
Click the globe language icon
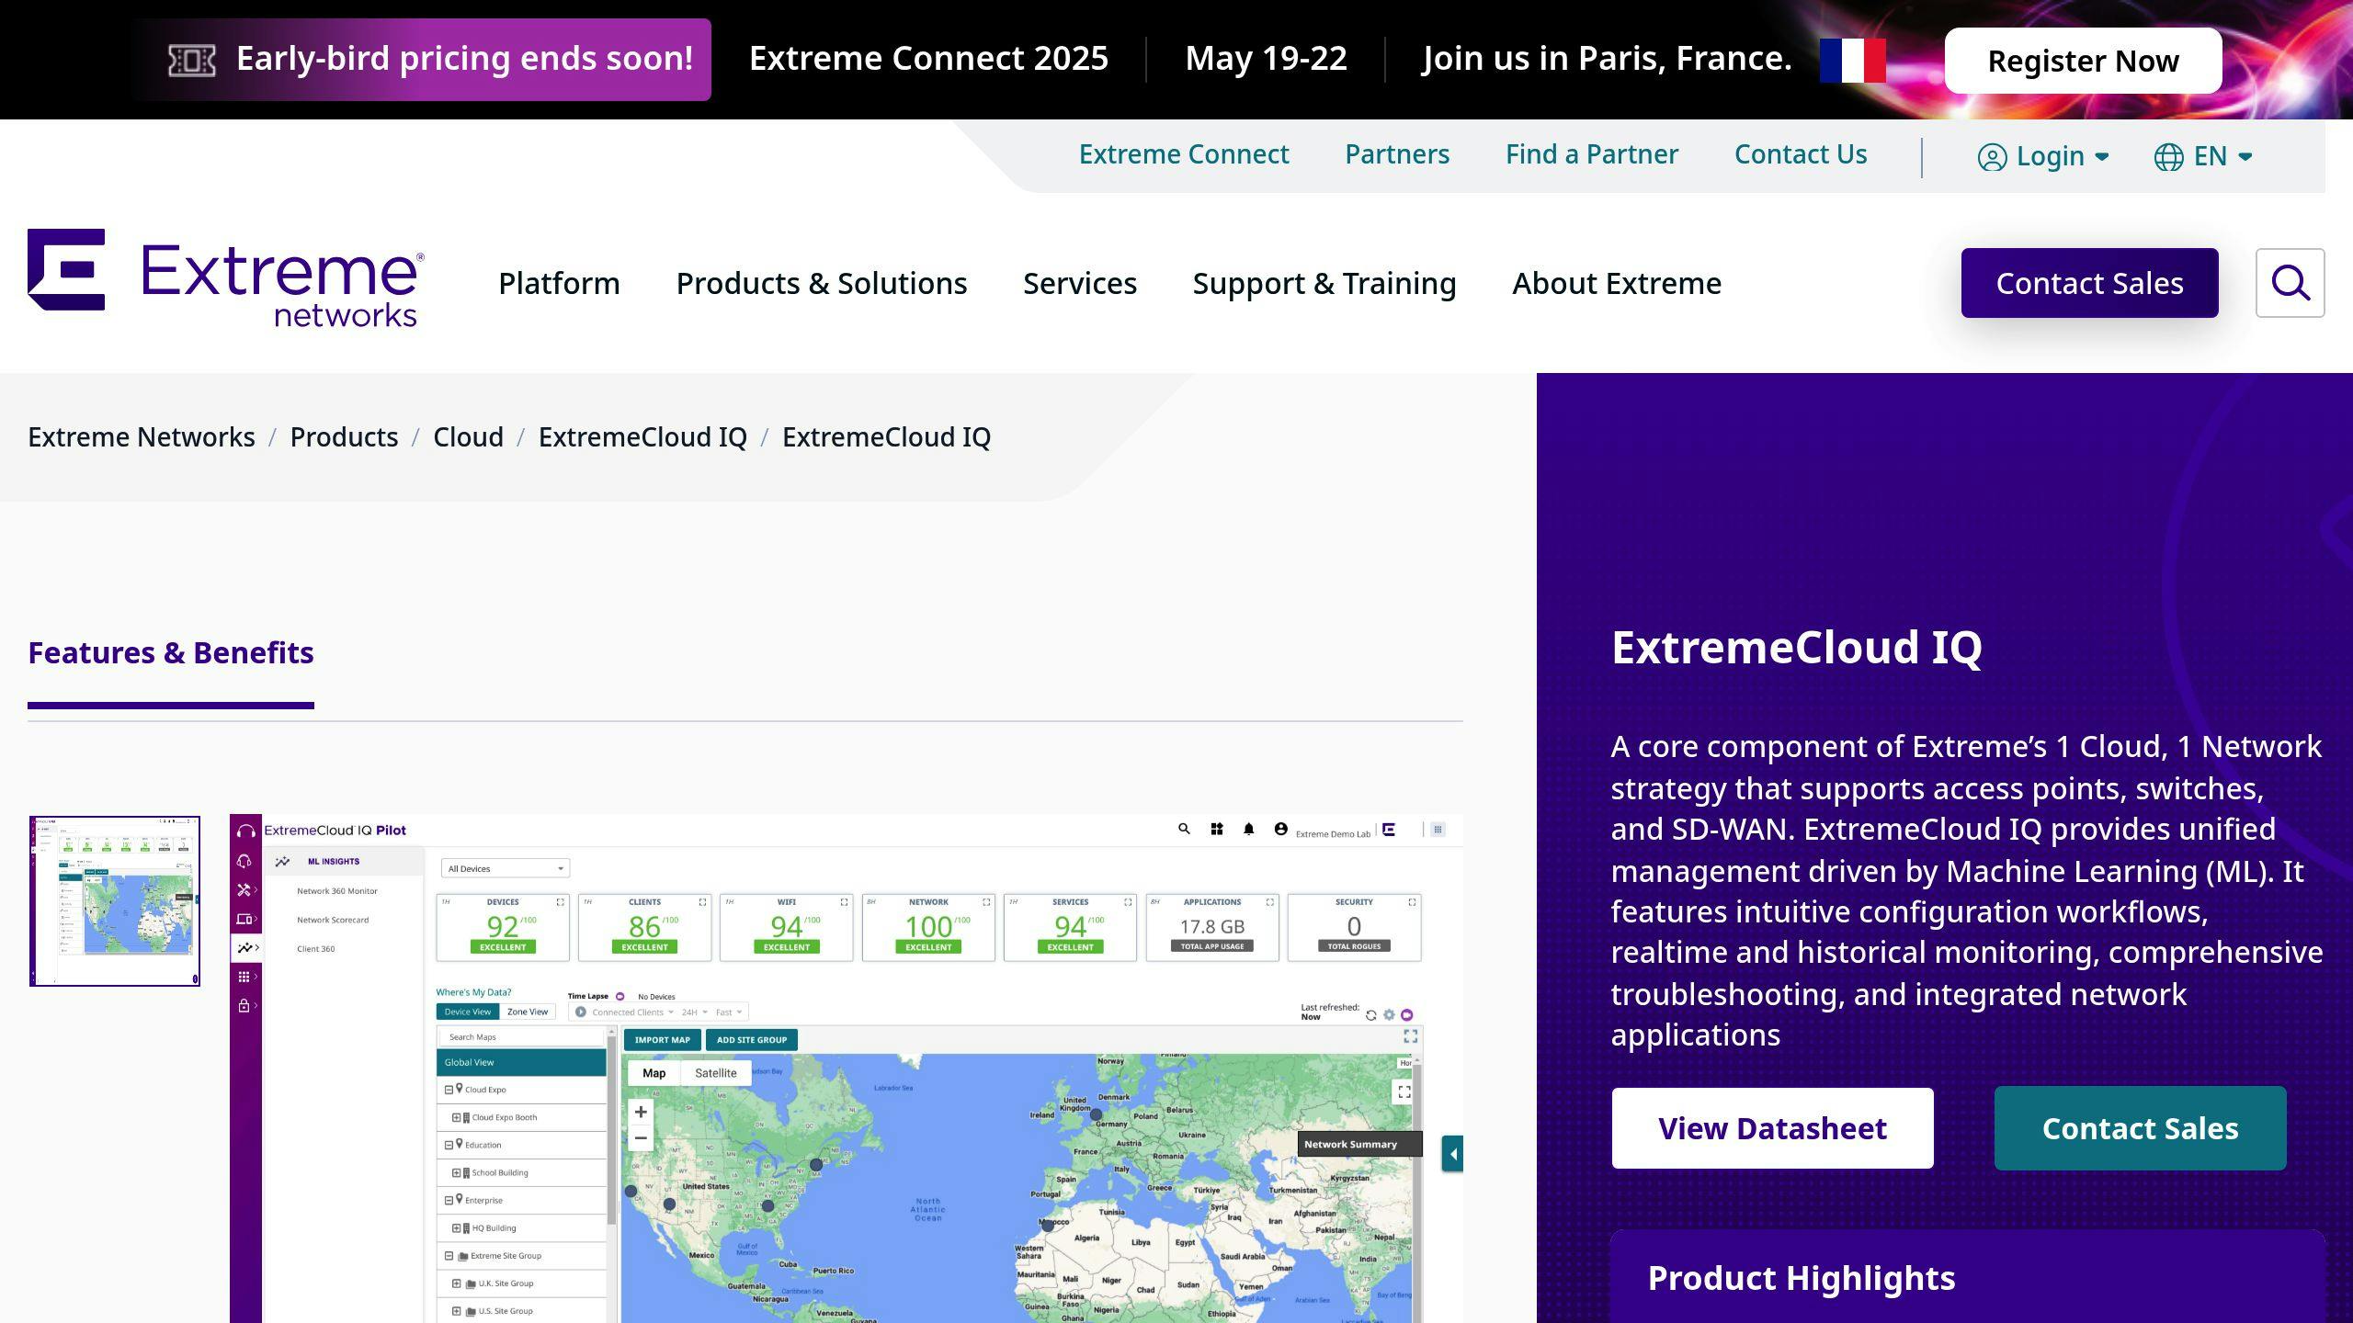click(x=2168, y=157)
